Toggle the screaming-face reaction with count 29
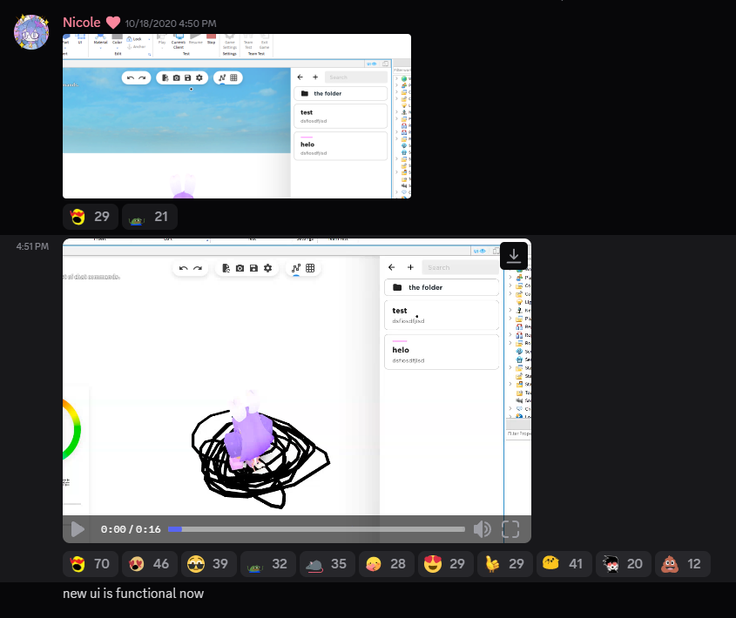 (x=90, y=217)
